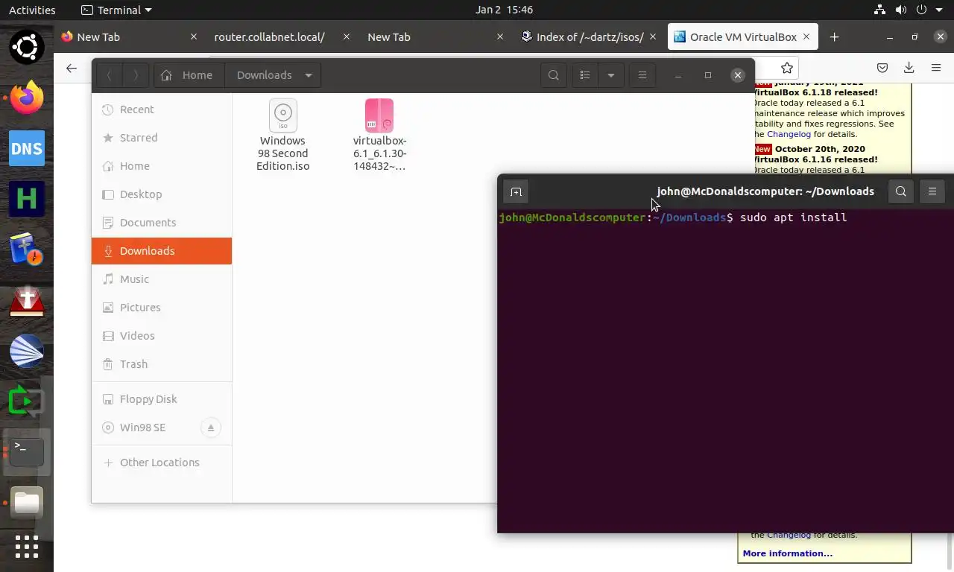This screenshot has width=954, height=572.
Task: Select Windows 98 Second Edition.iso file
Action: (282, 136)
